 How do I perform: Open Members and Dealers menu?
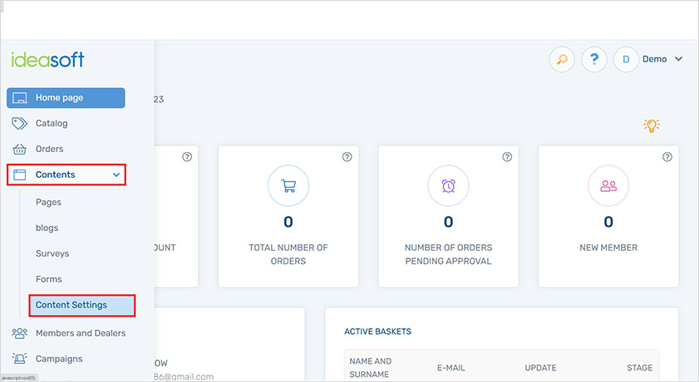81,333
